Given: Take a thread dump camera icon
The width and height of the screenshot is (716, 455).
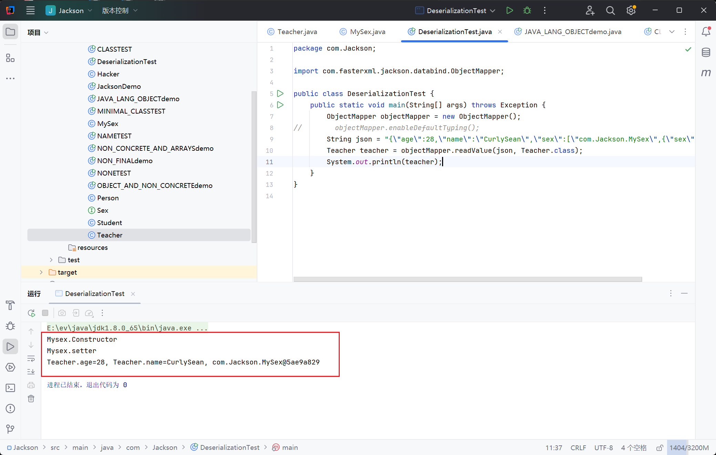Looking at the screenshot, I should 62,313.
